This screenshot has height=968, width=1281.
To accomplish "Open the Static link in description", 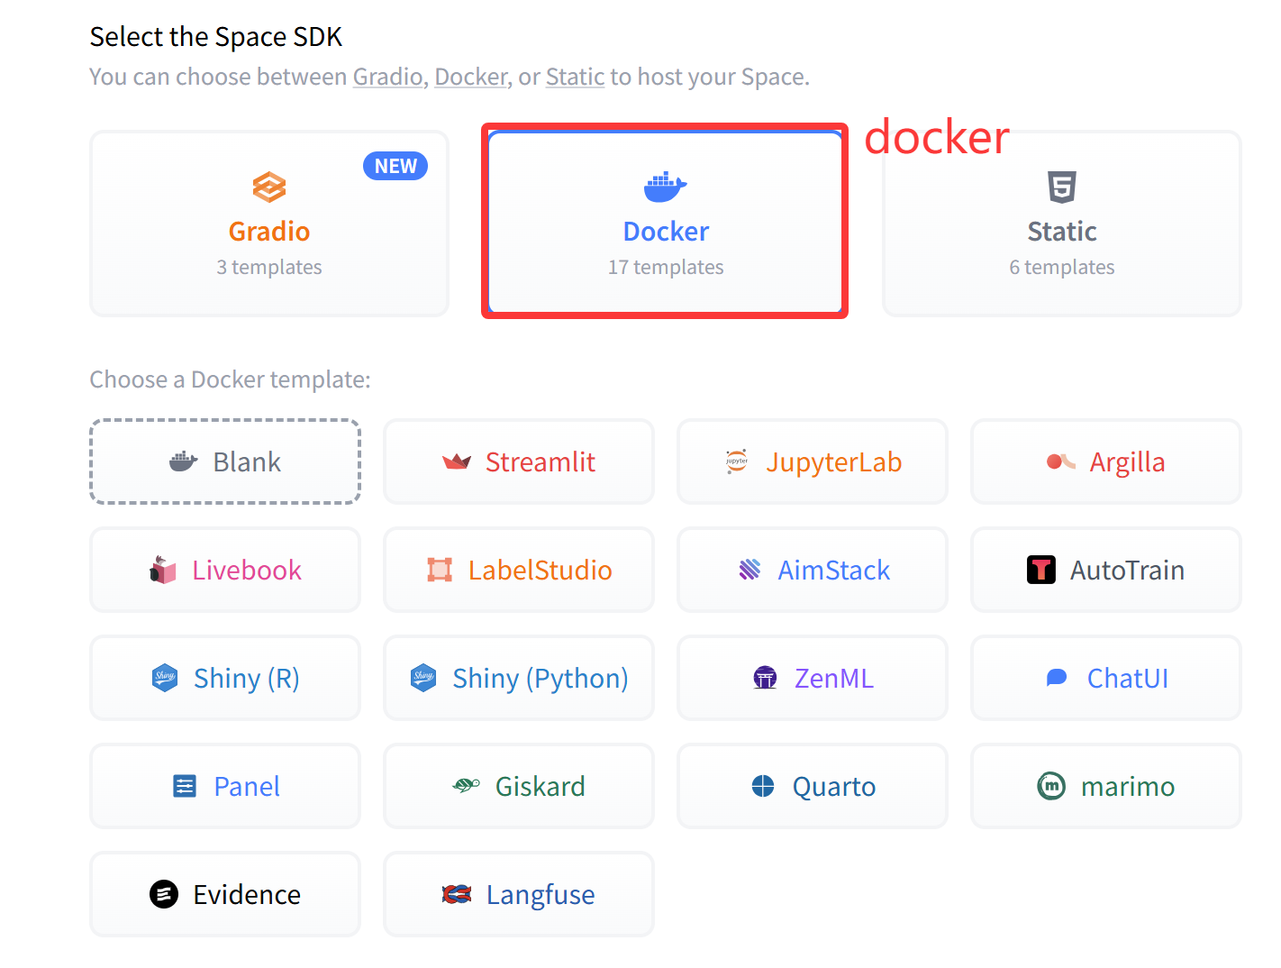I will (x=575, y=77).
